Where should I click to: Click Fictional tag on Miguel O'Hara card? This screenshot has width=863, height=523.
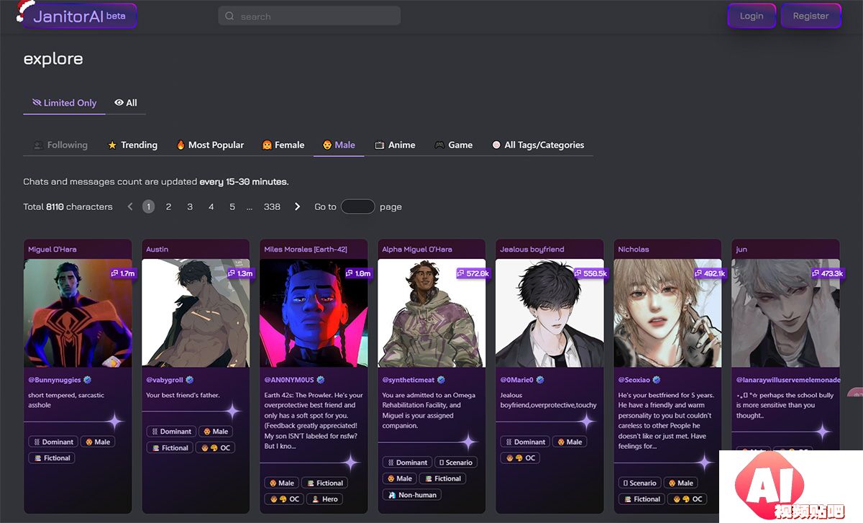tap(52, 458)
